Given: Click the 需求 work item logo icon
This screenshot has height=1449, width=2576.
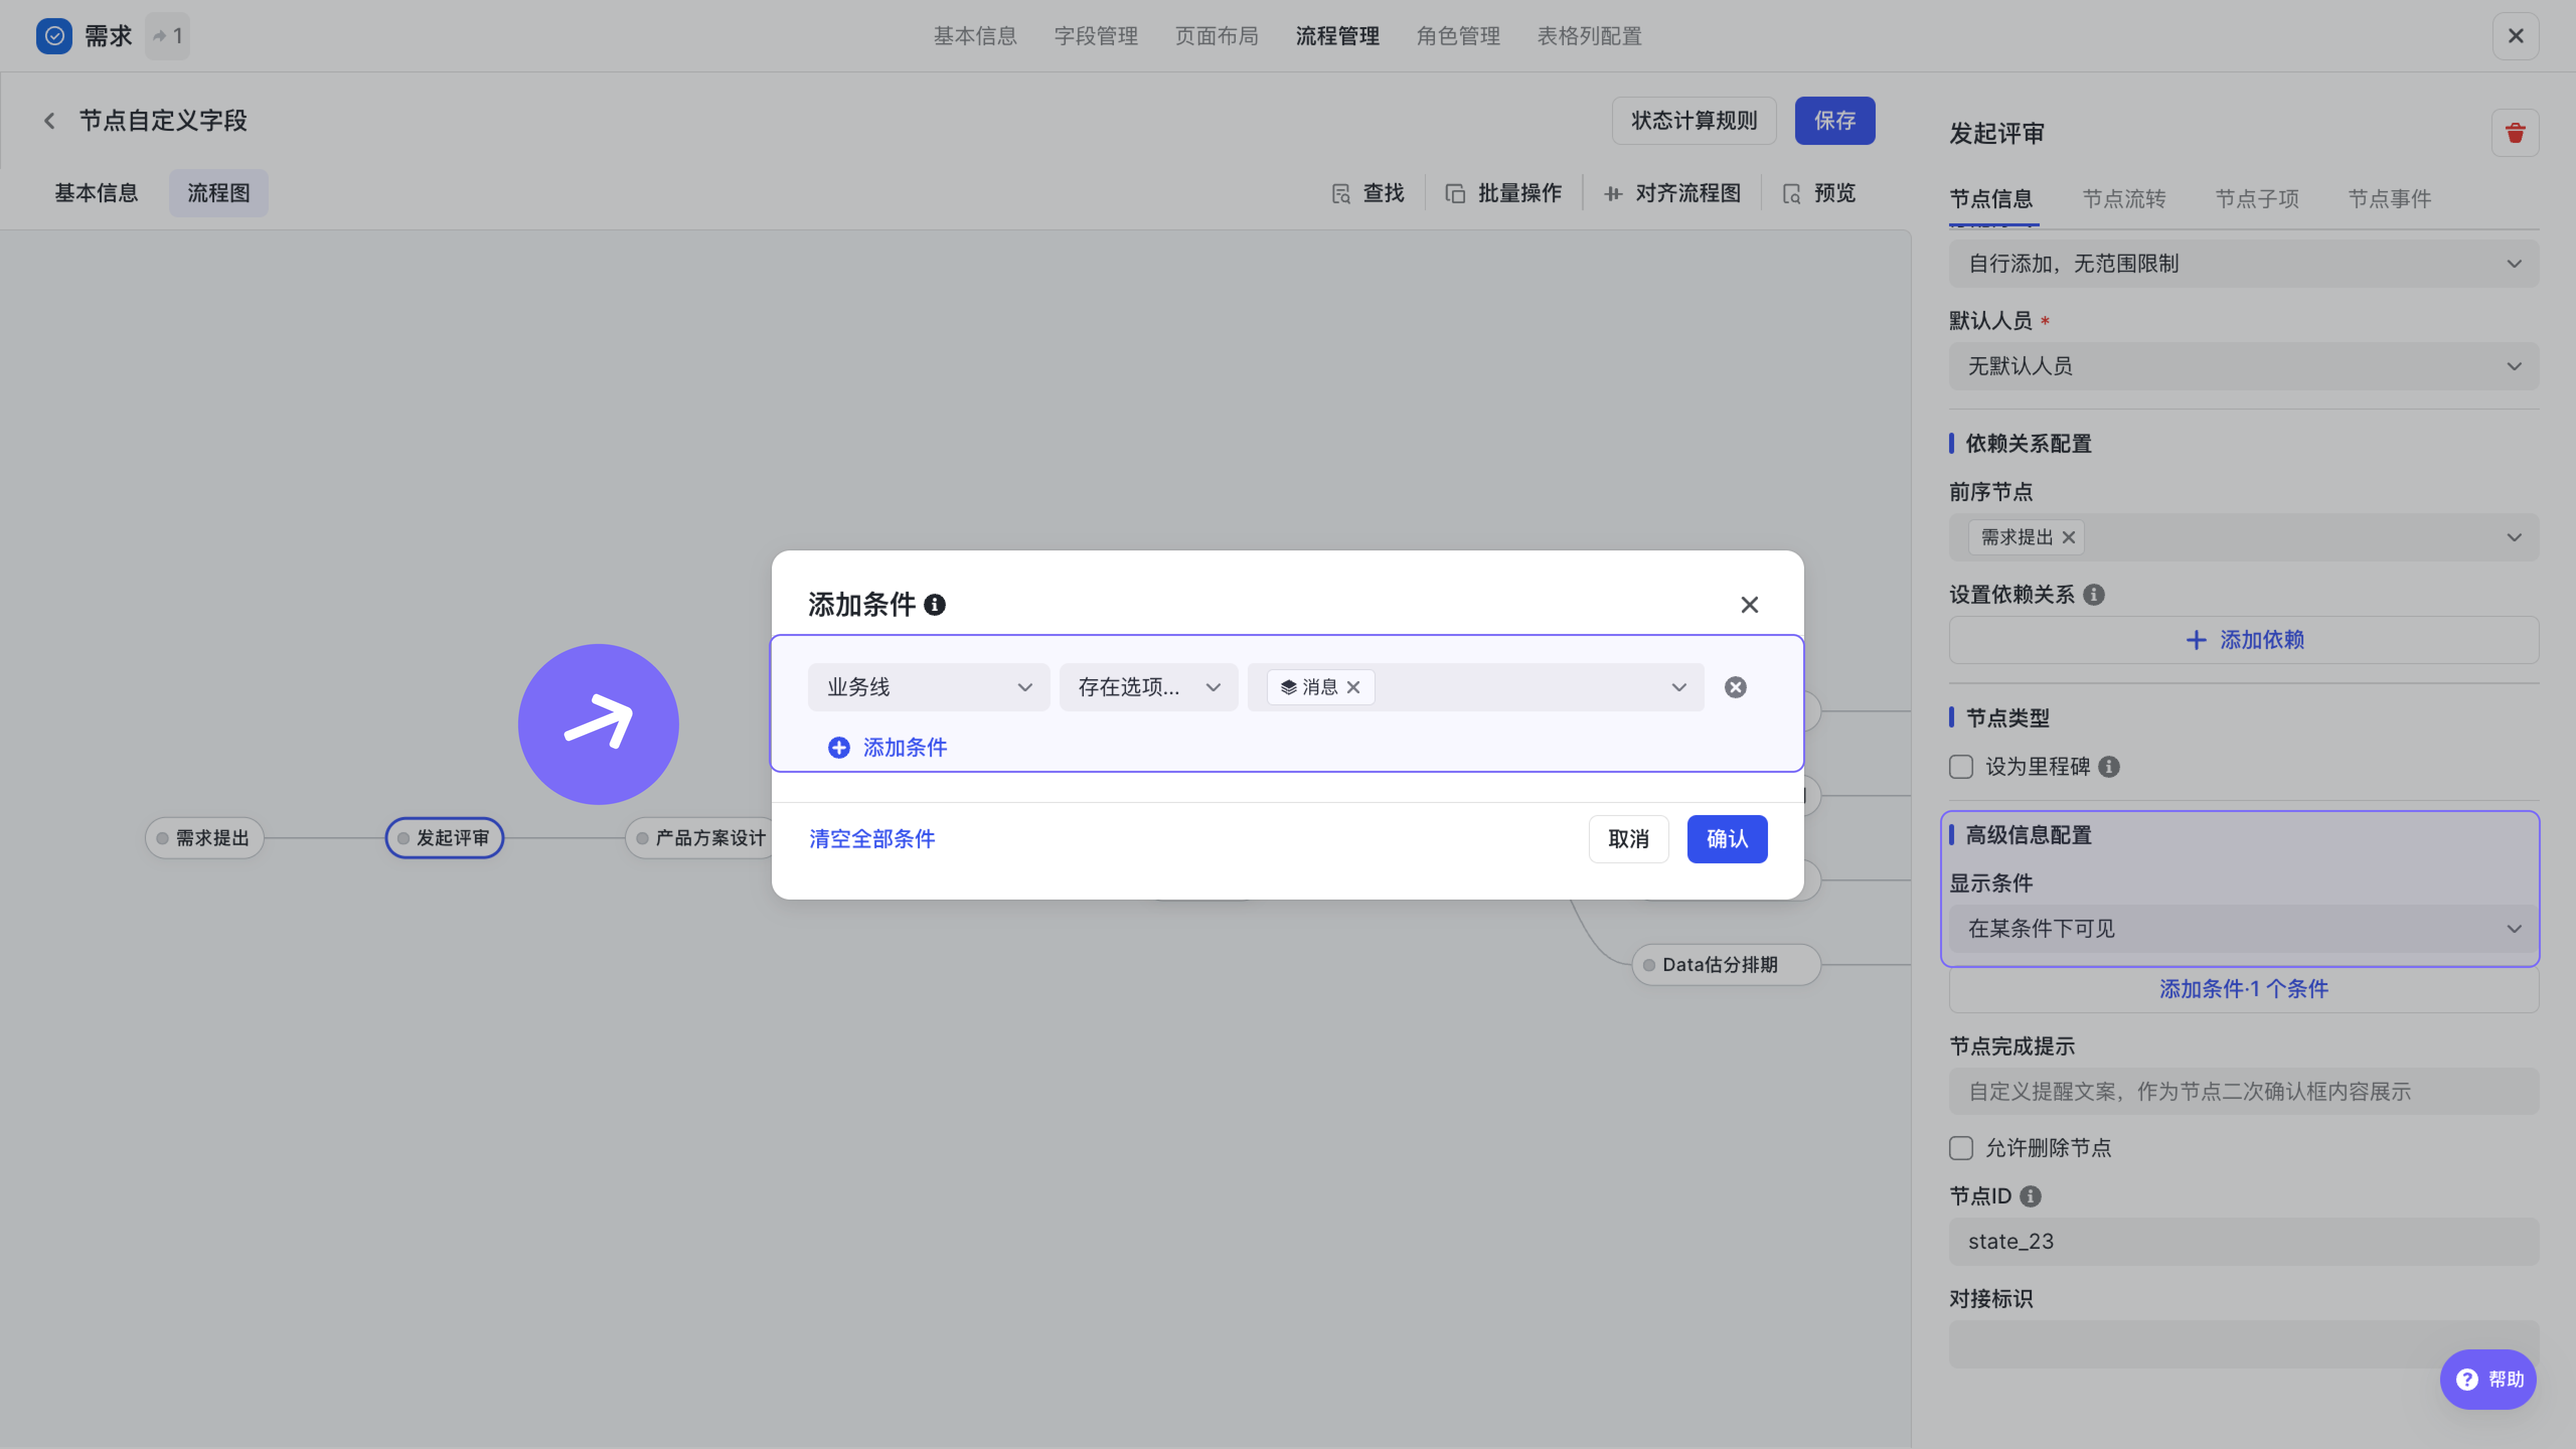Looking at the screenshot, I should pyautogui.click(x=54, y=36).
